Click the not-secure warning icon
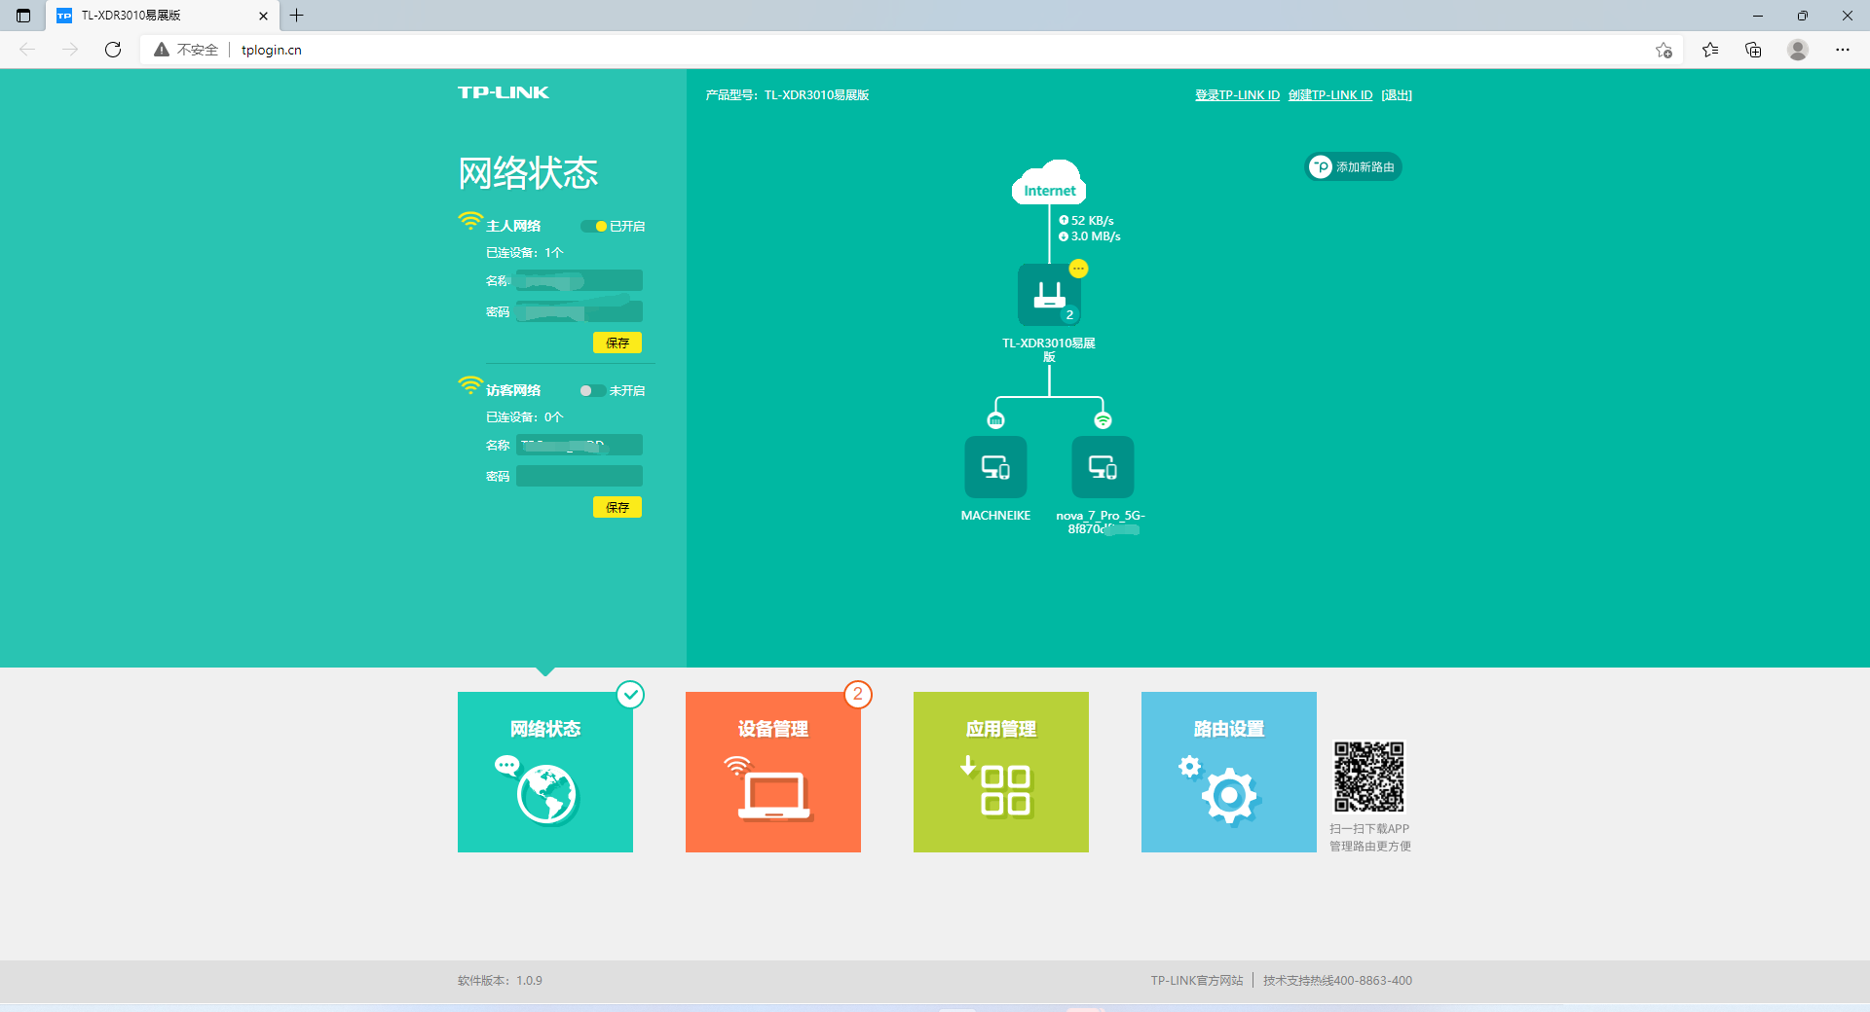 pyautogui.click(x=162, y=50)
